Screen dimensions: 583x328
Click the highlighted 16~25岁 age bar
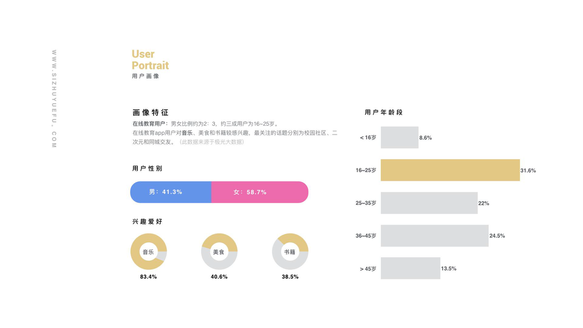click(450, 170)
